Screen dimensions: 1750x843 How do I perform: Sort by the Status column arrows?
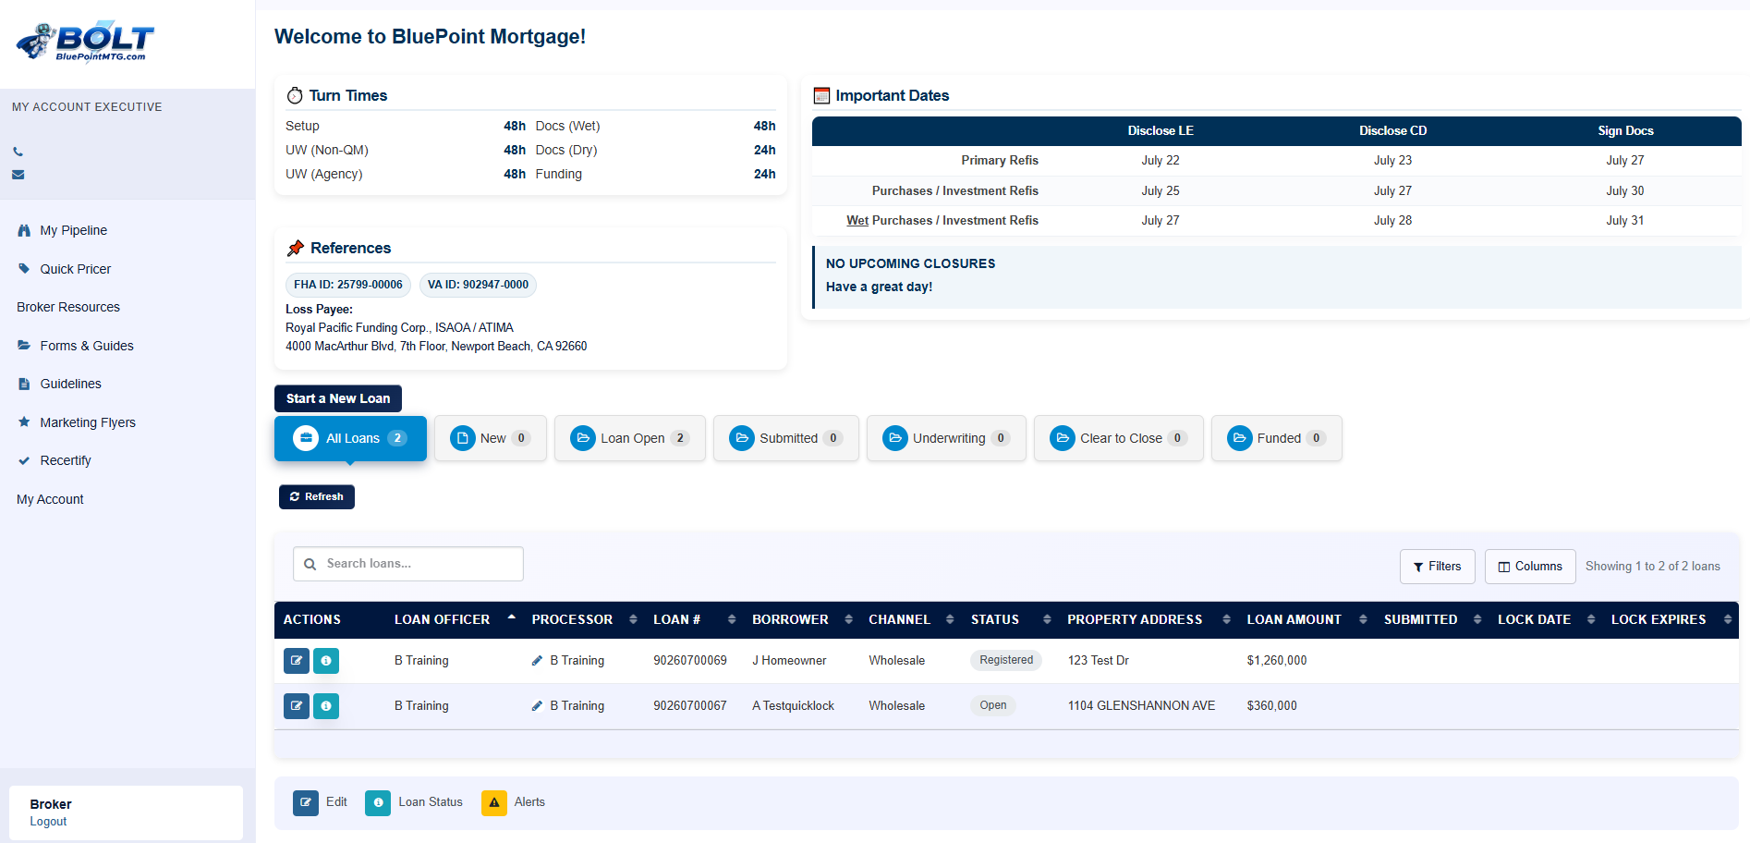pyautogui.click(x=1047, y=619)
